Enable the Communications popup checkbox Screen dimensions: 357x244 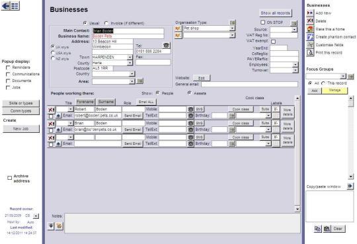pyautogui.click(x=8, y=74)
